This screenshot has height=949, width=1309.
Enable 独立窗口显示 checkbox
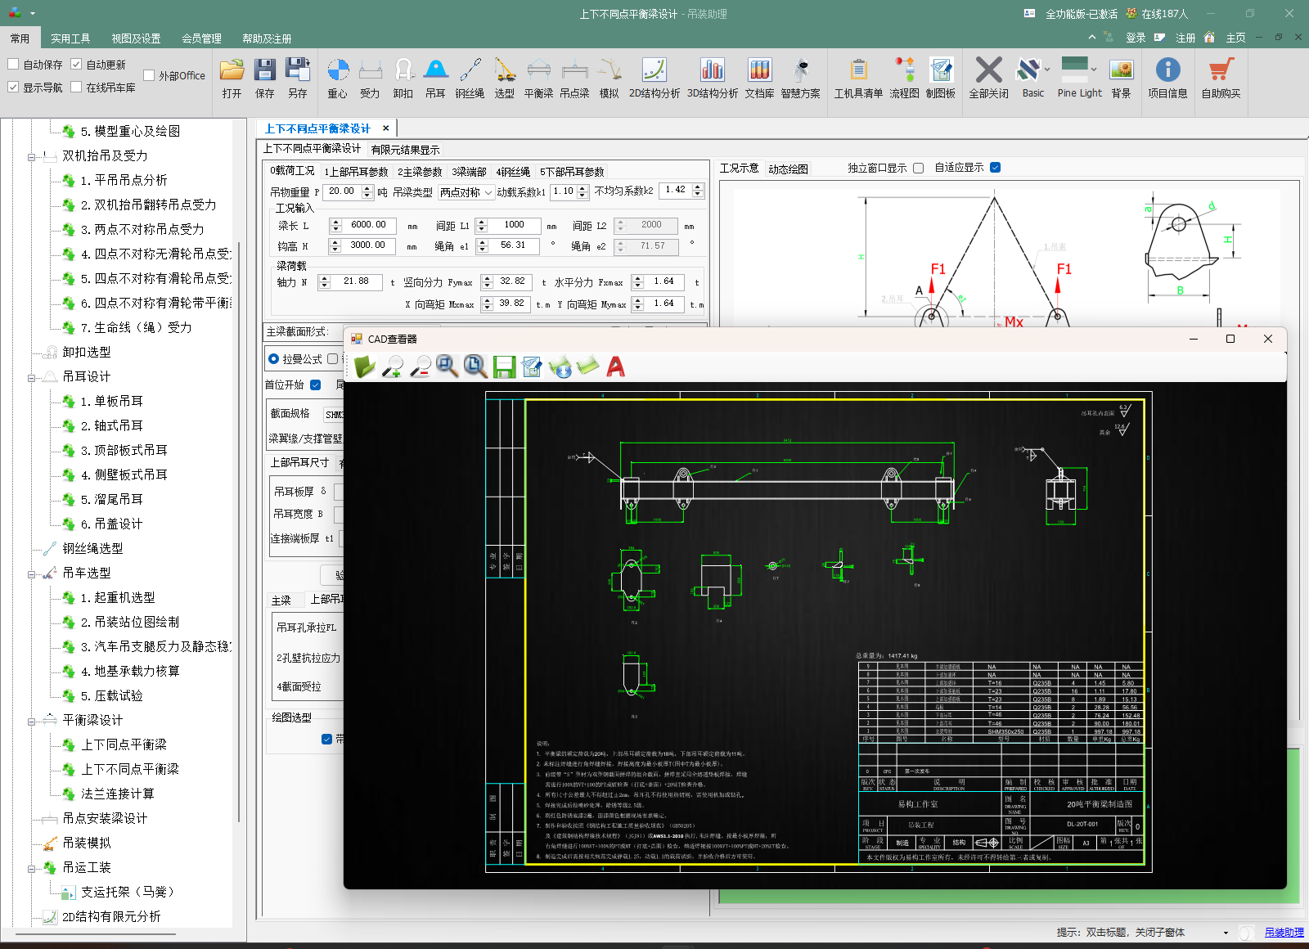[918, 168]
